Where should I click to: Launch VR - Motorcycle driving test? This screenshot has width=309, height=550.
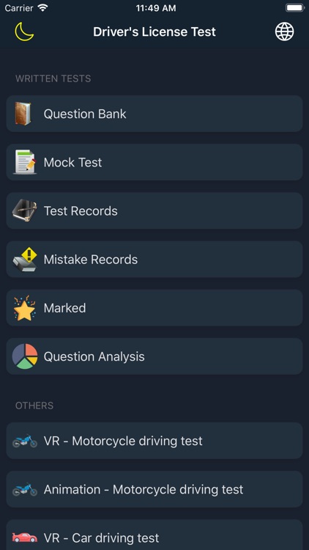pos(154,441)
